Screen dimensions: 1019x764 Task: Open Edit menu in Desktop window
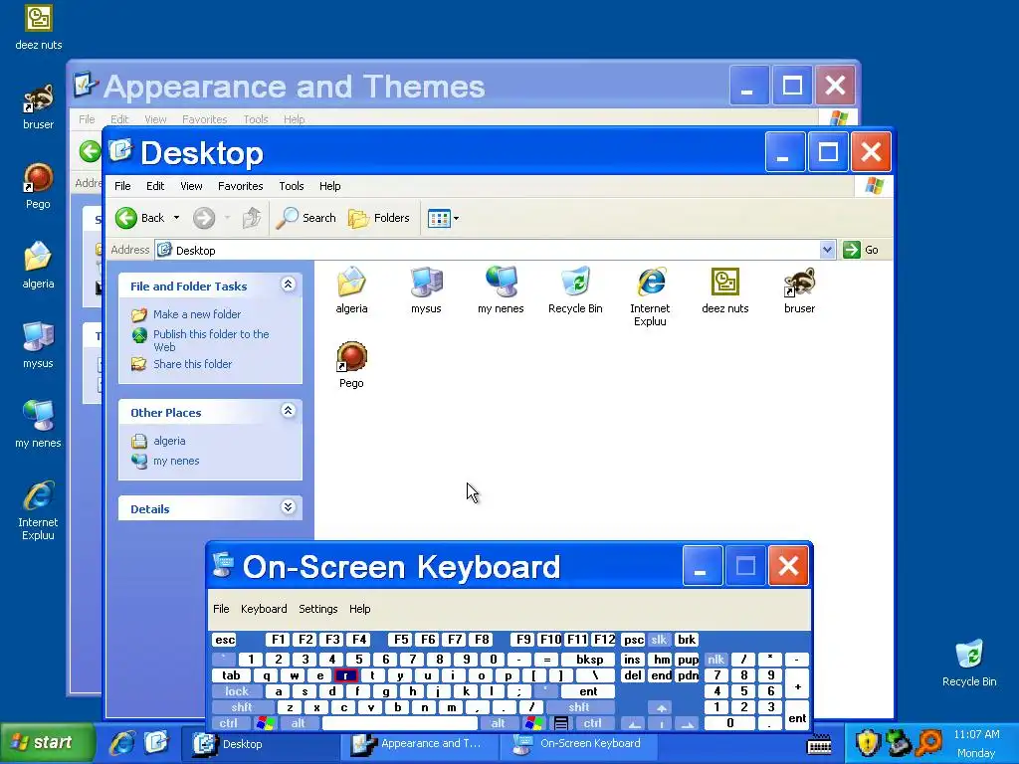[x=155, y=186]
